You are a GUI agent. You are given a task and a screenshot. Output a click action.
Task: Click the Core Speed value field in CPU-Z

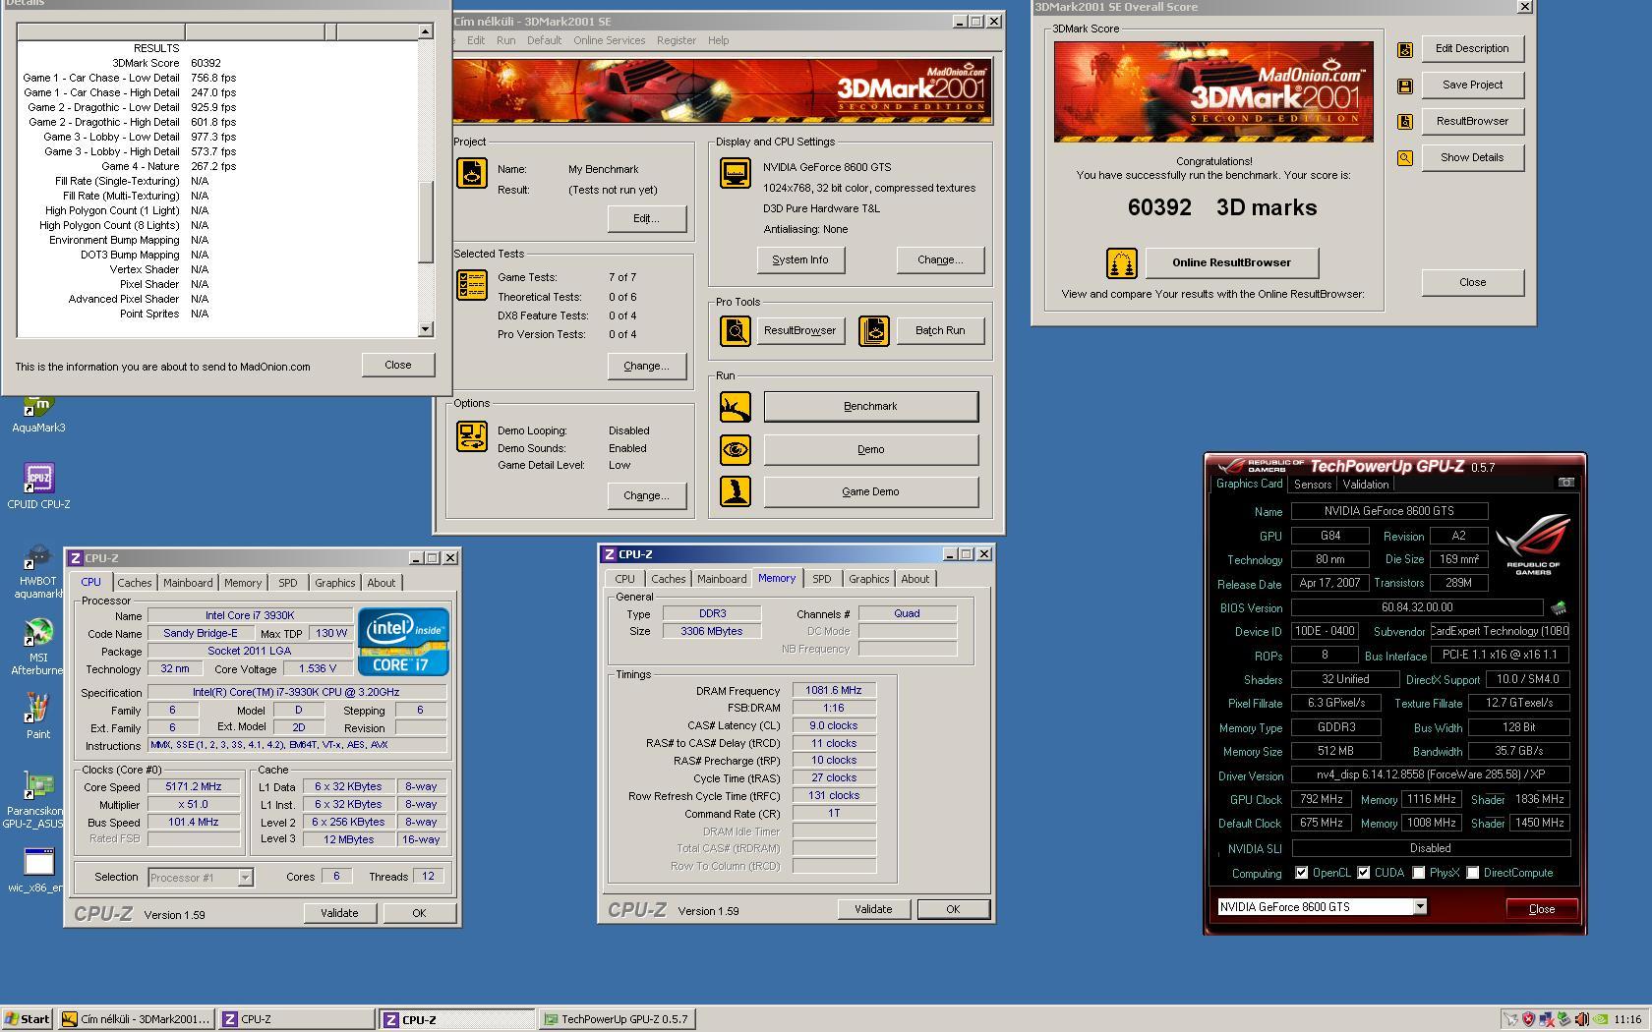194,787
